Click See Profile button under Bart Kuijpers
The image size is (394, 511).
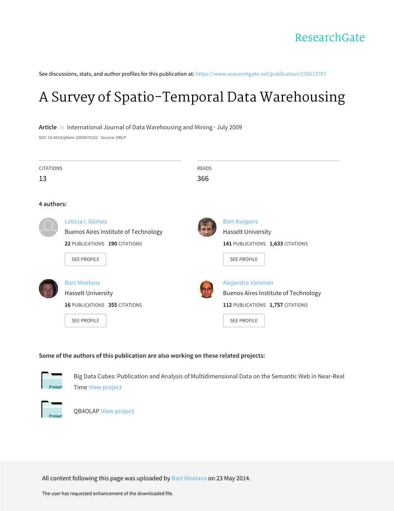coord(244,259)
